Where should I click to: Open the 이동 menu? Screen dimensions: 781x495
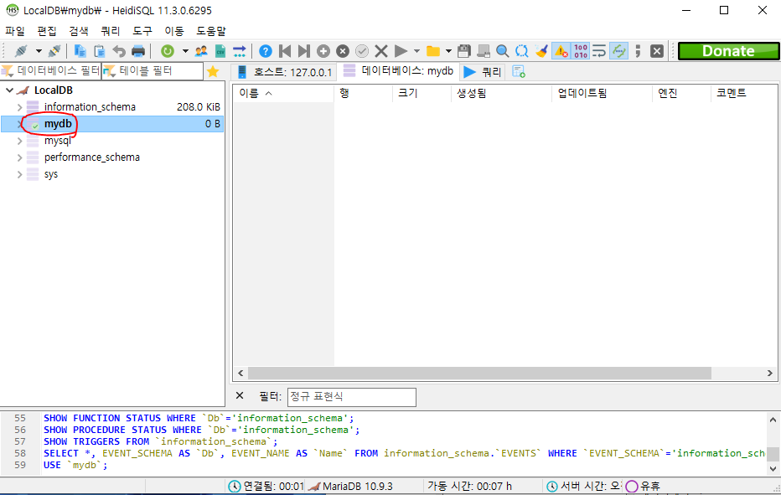pyautogui.click(x=174, y=31)
